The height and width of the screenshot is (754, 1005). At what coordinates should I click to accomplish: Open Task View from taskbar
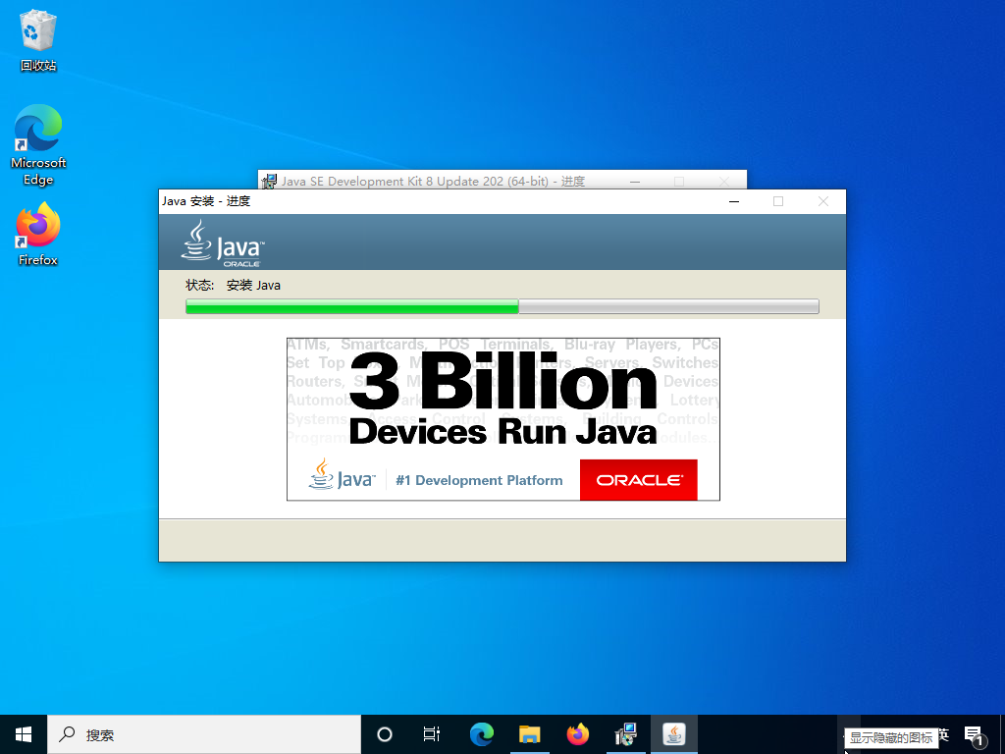coord(432,734)
